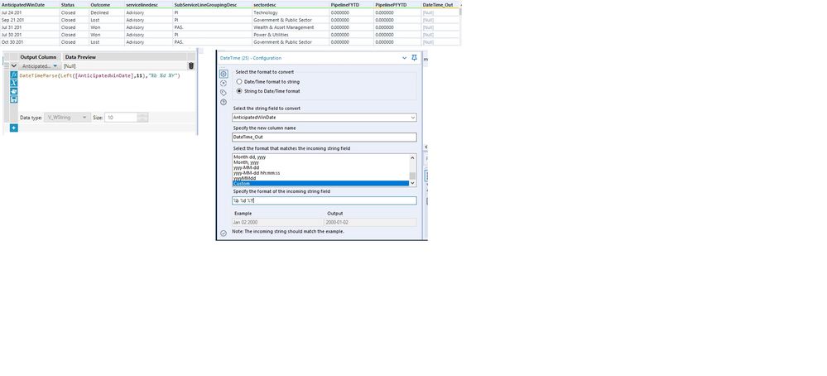The width and height of the screenshot is (827, 376).
Task: Select the yyyy-MM-dd hh:mm:ss format
Action: pyautogui.click(x=257, y=173)
